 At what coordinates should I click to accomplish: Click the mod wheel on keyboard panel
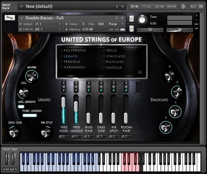(x=13, y=159)
